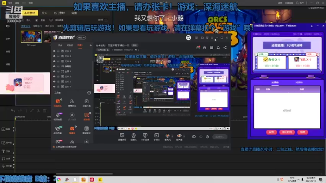Click the 结束 button in purple window
The width and height of the screenshot is (326, 183).
click(302, 132)
